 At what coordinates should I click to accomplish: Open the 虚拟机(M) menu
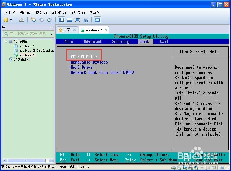click(x=59, y=13)
